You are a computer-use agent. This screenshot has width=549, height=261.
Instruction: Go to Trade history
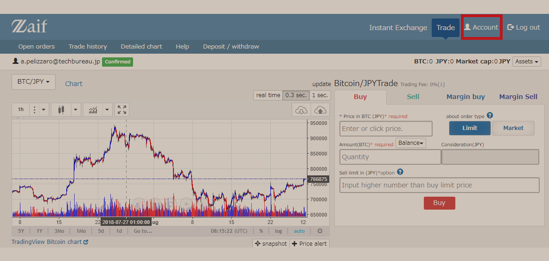point(88,46)
